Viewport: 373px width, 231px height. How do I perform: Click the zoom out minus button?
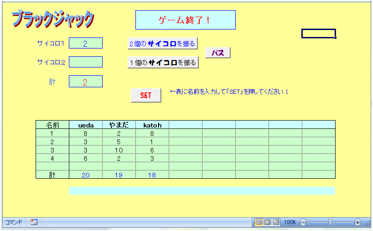(x=303, y=222)
